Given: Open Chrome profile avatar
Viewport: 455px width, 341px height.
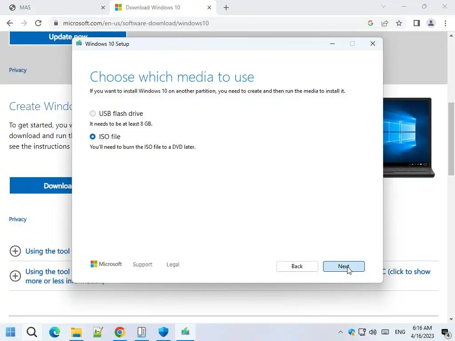Looking at the screenshot, I should (x=431, y=23).
